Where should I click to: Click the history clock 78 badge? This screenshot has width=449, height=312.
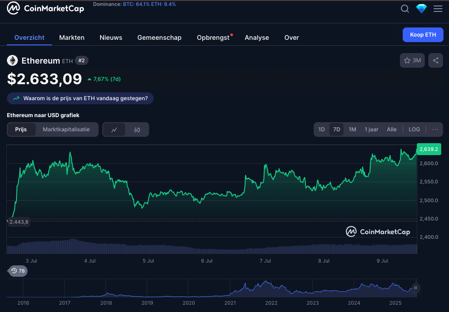[18, 271]
